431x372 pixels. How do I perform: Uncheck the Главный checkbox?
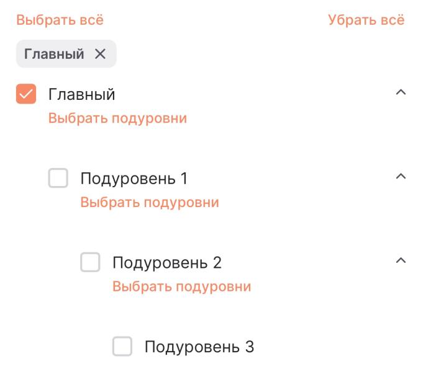coord(26,94)
